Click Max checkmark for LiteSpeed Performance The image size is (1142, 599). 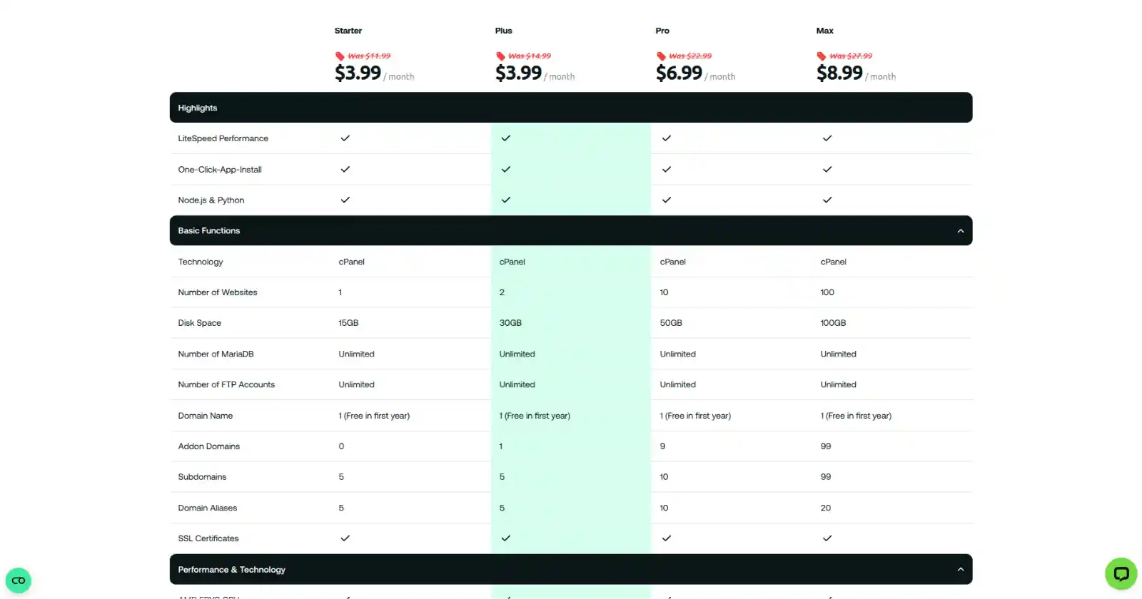coord(827,138)
